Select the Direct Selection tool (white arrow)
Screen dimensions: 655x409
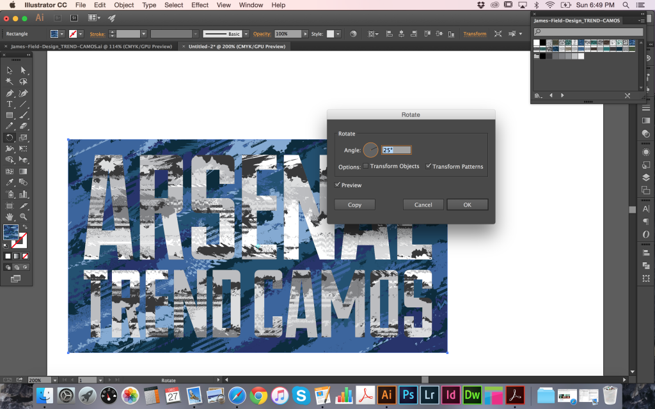click(x=24, y=70)
